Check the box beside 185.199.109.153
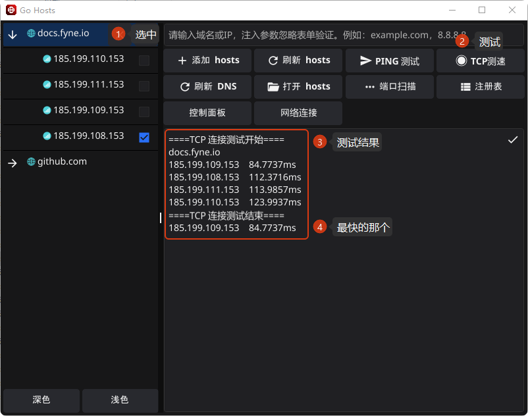 click(144, 112)
